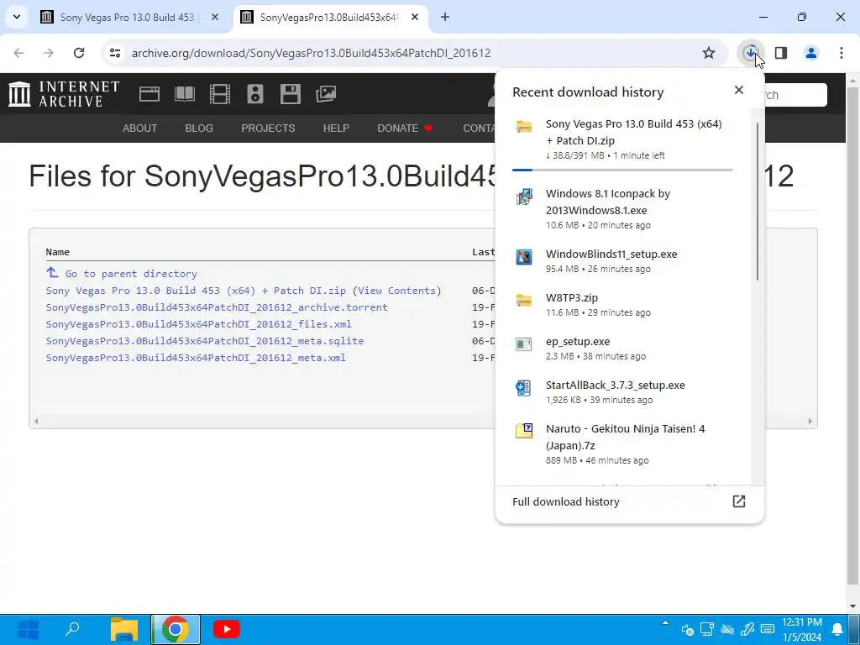Click the Internet Archive logo
This screenshot has width=860, height=645.
pos(64,94)
